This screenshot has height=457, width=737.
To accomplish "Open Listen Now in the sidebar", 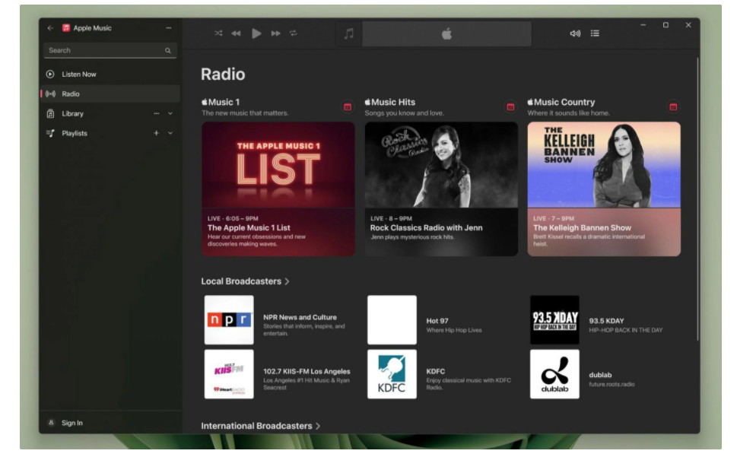I will [110, 75].
